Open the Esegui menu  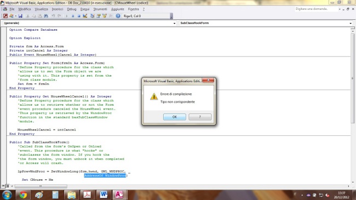pos(85,9)
